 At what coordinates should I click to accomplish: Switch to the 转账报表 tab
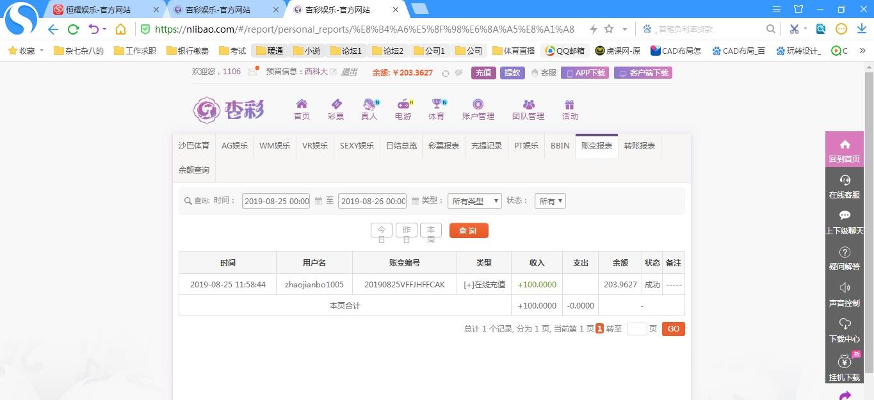[x=639, y=146]
